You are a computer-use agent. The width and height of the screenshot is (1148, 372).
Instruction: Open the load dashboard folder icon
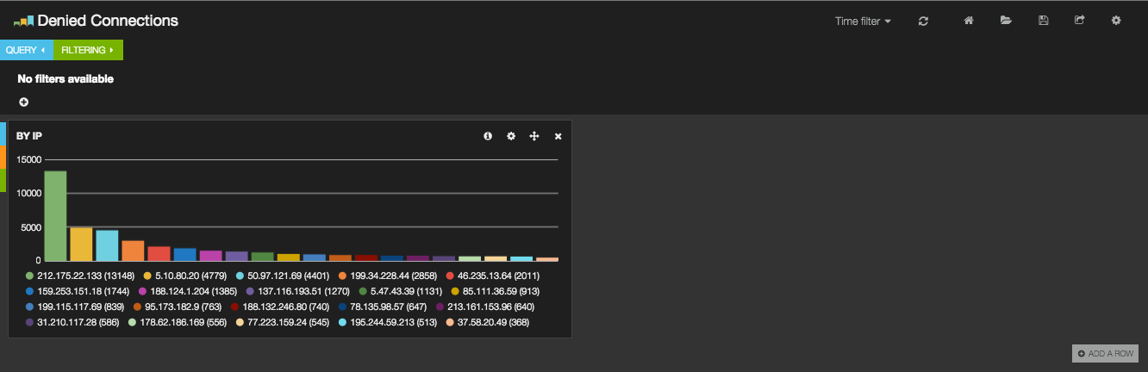[x=1006, y=21]
